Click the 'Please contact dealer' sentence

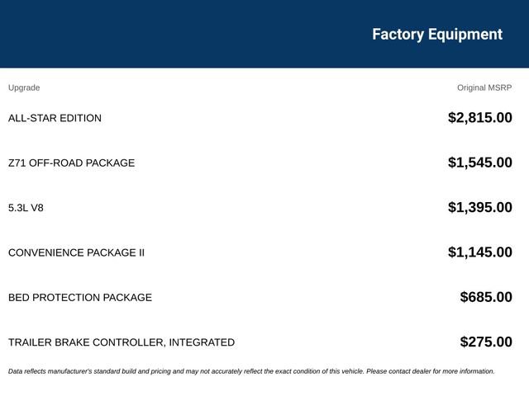tap(431, 371)
